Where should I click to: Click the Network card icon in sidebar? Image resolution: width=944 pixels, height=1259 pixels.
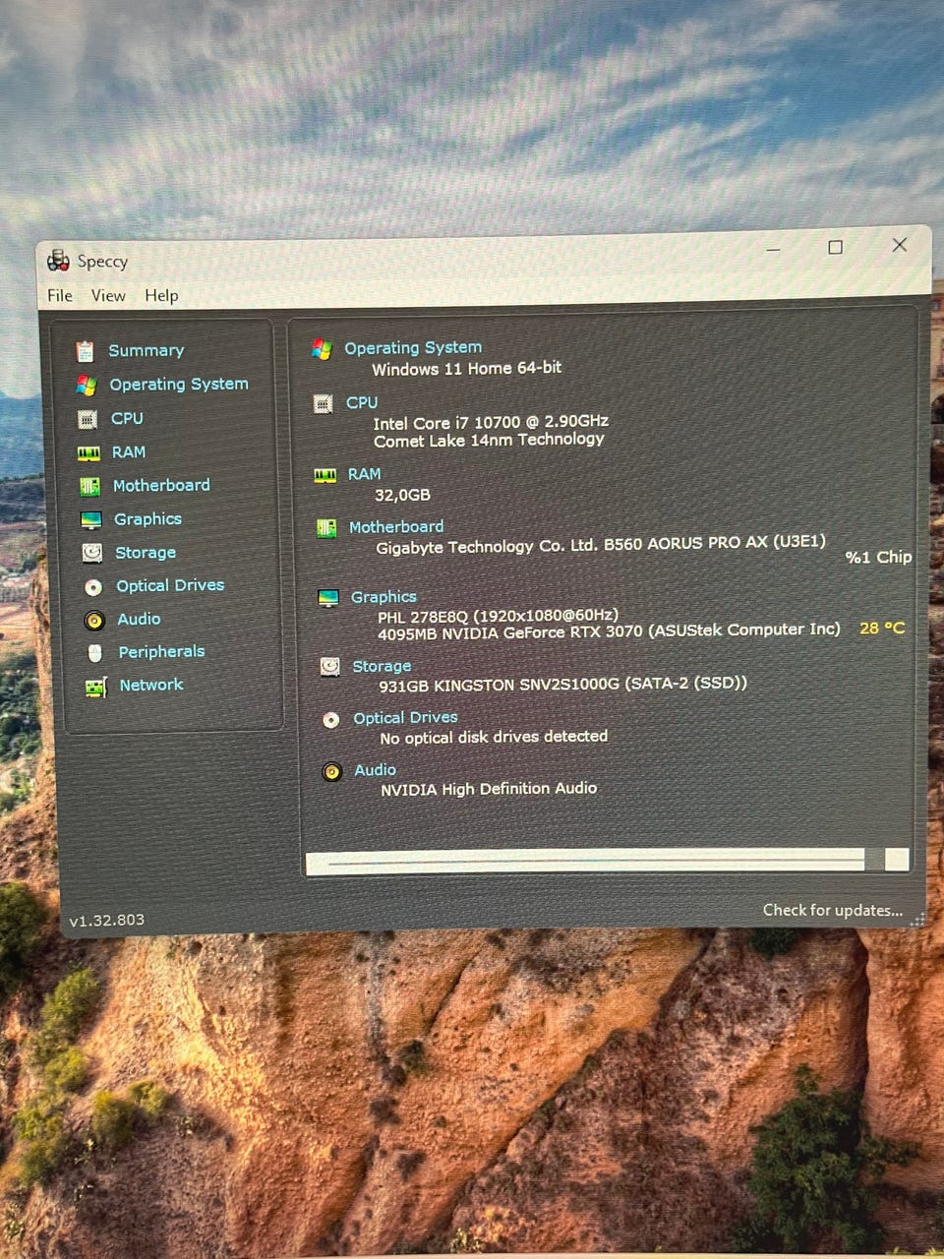[95, 687]
